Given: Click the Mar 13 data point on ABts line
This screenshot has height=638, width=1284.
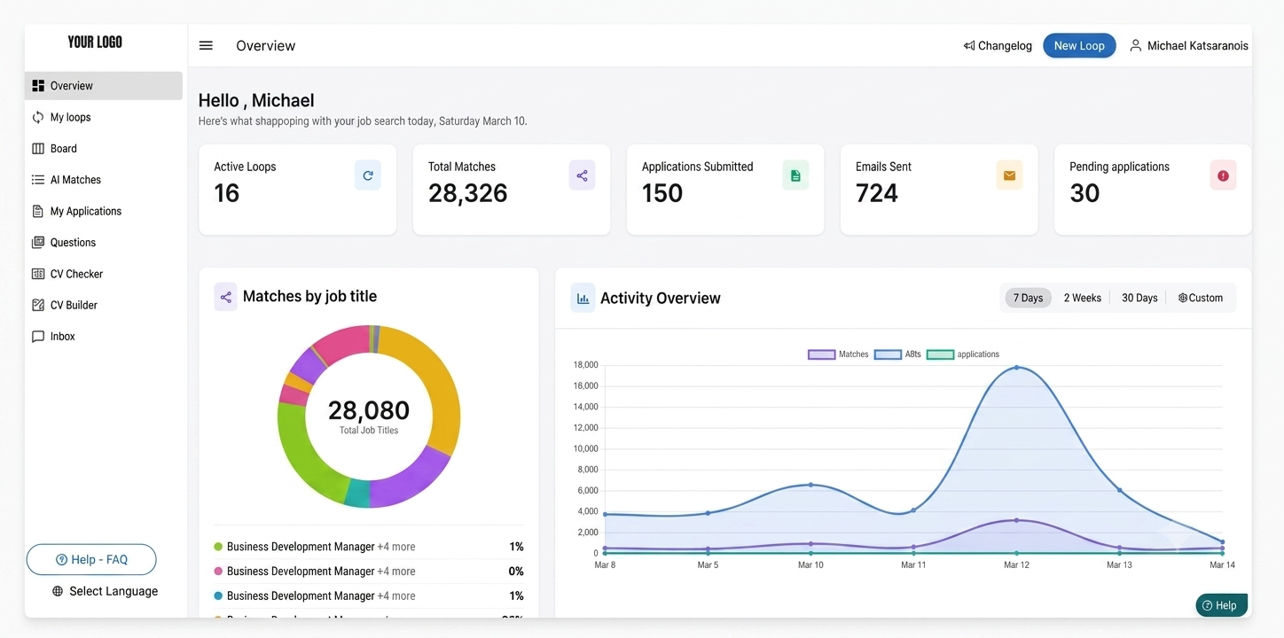Looking at the screenshot, I should click(1119, 490).
